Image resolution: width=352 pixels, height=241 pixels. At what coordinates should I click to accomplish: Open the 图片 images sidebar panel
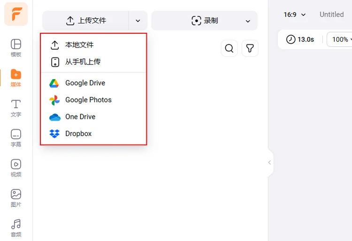pos(16,198)
